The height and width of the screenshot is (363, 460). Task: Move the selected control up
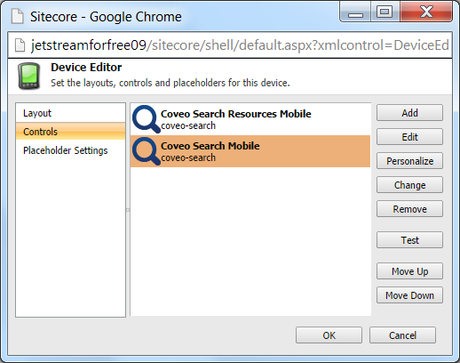click(409, 271)
